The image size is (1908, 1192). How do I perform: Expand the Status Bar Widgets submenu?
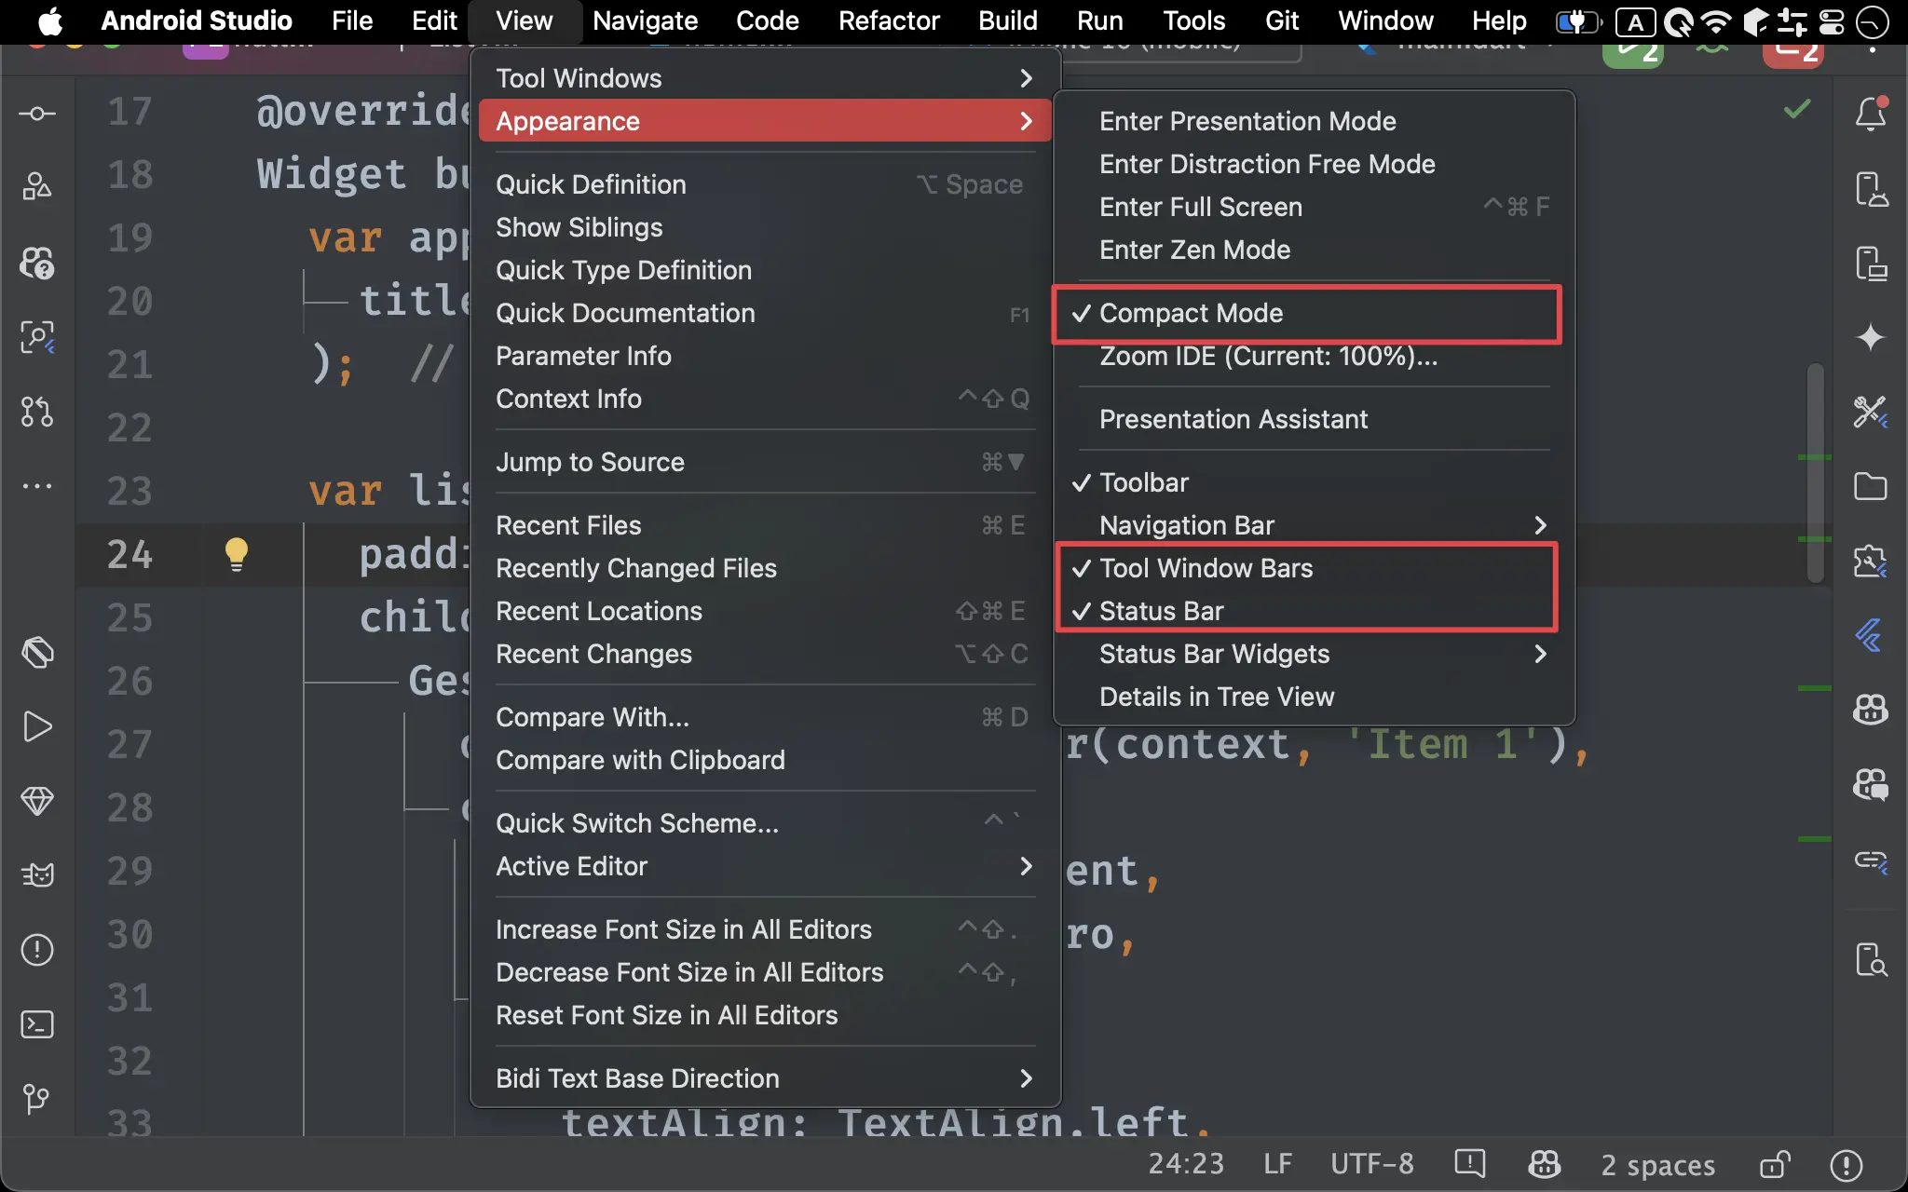[1314, 654]
